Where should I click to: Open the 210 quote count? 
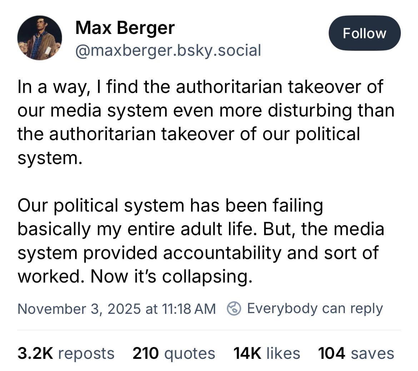click(145, 353)
